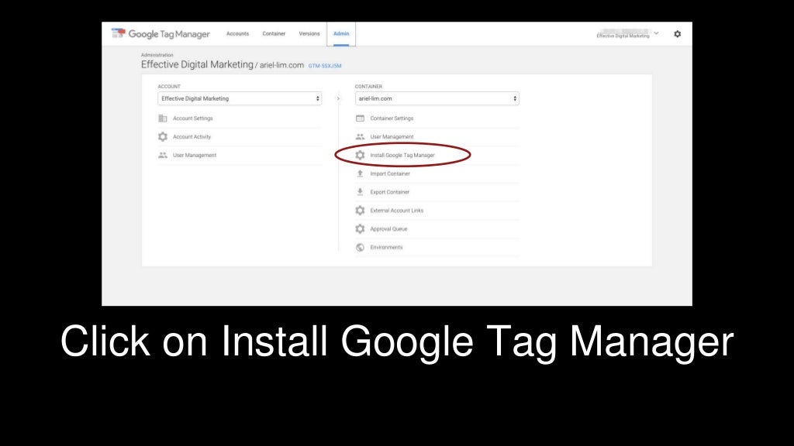Image resolution: width=794 pixels, height=446 pixels.
Task: Open the Versions tab
Action: pyautogui.click(x=309, y=34)
